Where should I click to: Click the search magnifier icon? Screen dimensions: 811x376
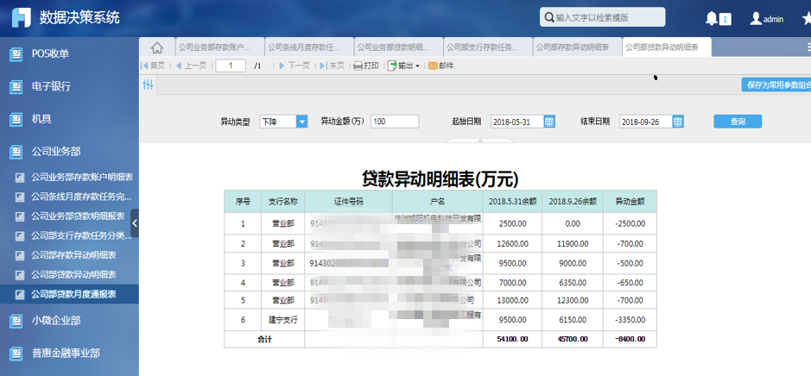click(x=548, y=17)
